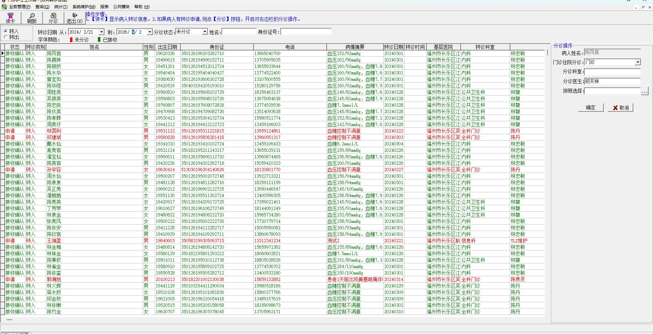This screenshot has height=334, width=653.
Task: Open the 帮助(H) menu
Action: tap(142, 7)
